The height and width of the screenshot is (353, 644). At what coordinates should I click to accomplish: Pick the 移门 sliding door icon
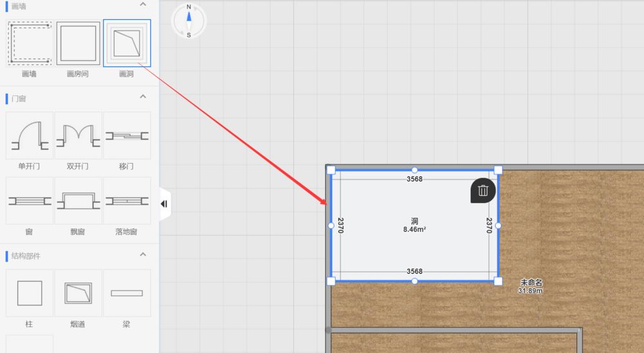click(x=127, y=136)
